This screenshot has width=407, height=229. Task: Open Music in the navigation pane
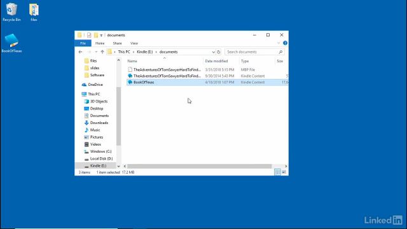(95, 130)
